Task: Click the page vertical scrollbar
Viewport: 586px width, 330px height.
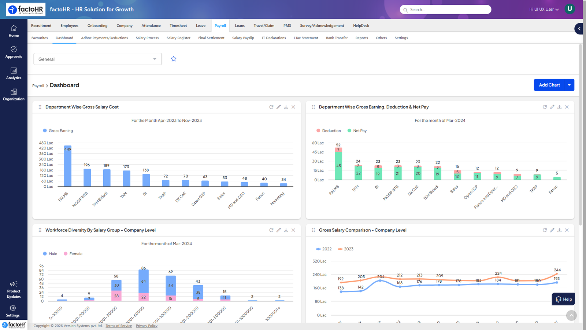Action: tap(581, 135)
